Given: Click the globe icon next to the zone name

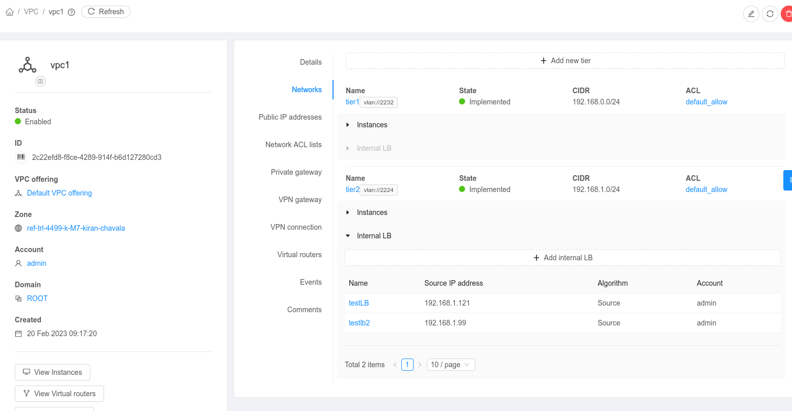Looking at the screenshot, I should (18, 228).
